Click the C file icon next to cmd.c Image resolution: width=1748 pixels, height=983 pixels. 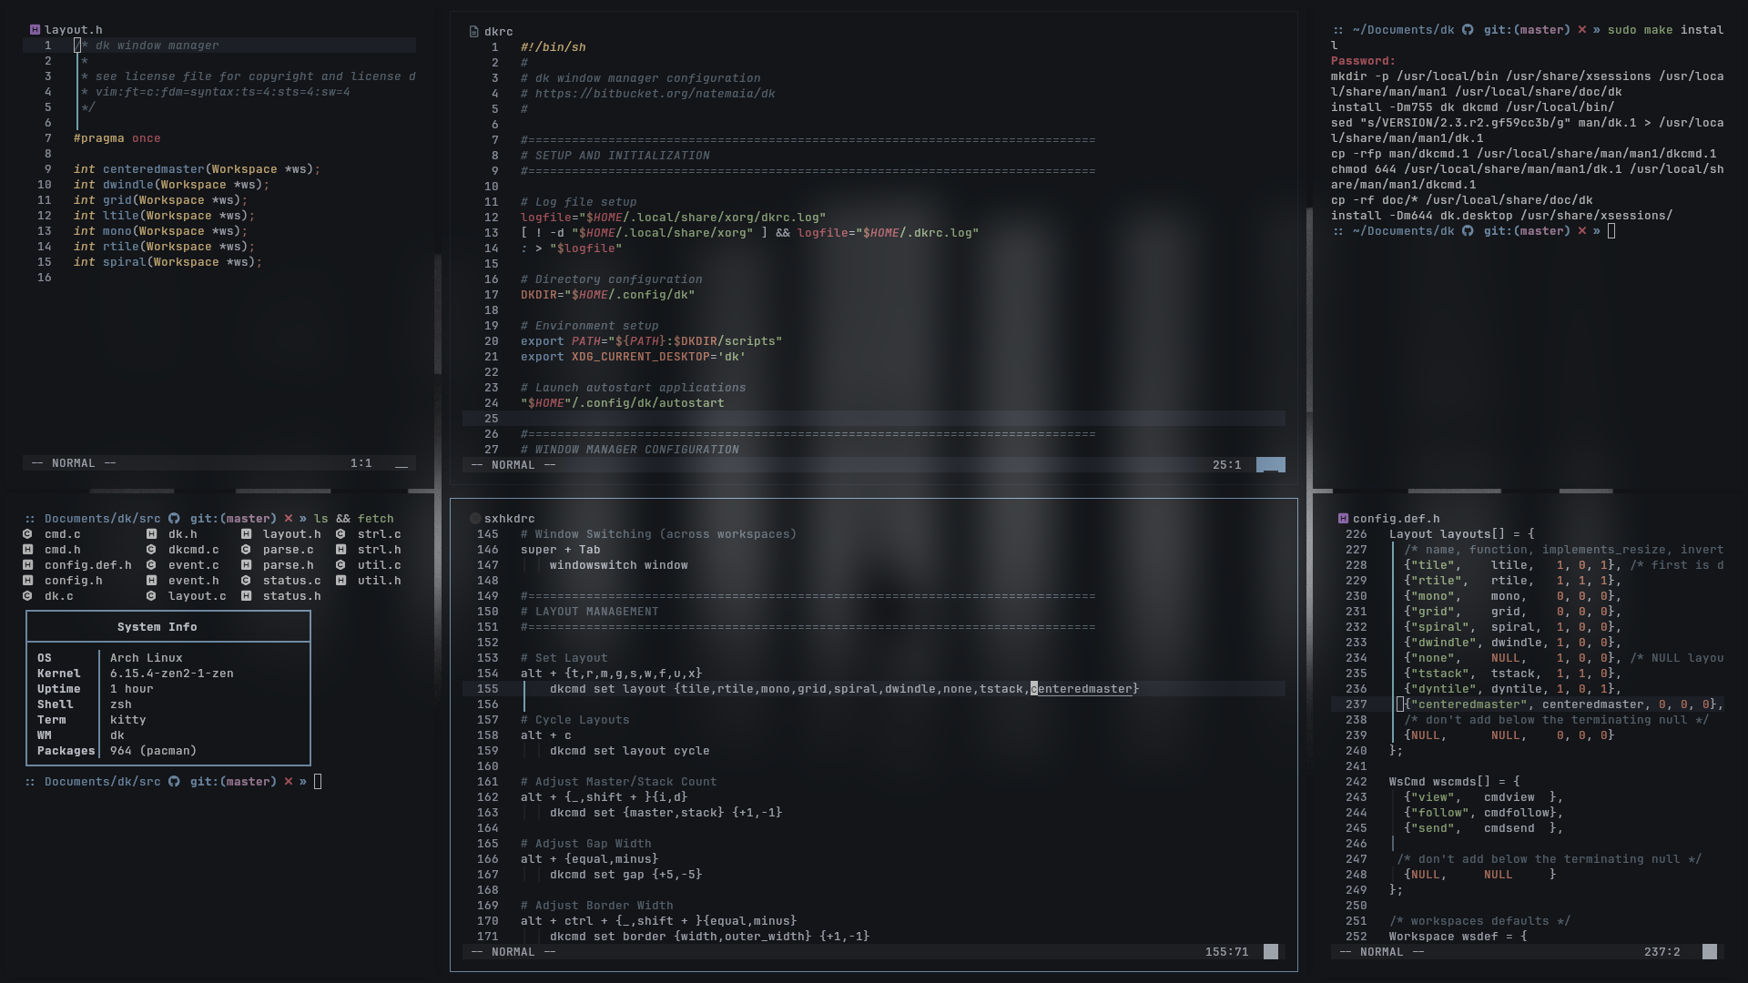(27, 534)
